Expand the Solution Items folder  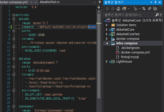[x=107, y=25]
